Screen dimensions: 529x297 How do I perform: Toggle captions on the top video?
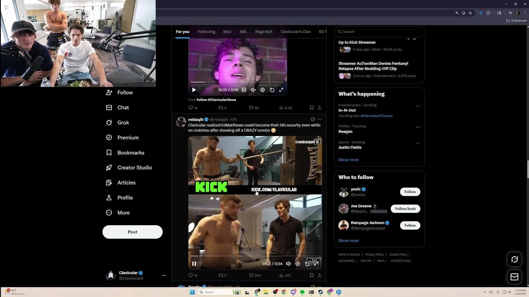[x=244, y=90]
